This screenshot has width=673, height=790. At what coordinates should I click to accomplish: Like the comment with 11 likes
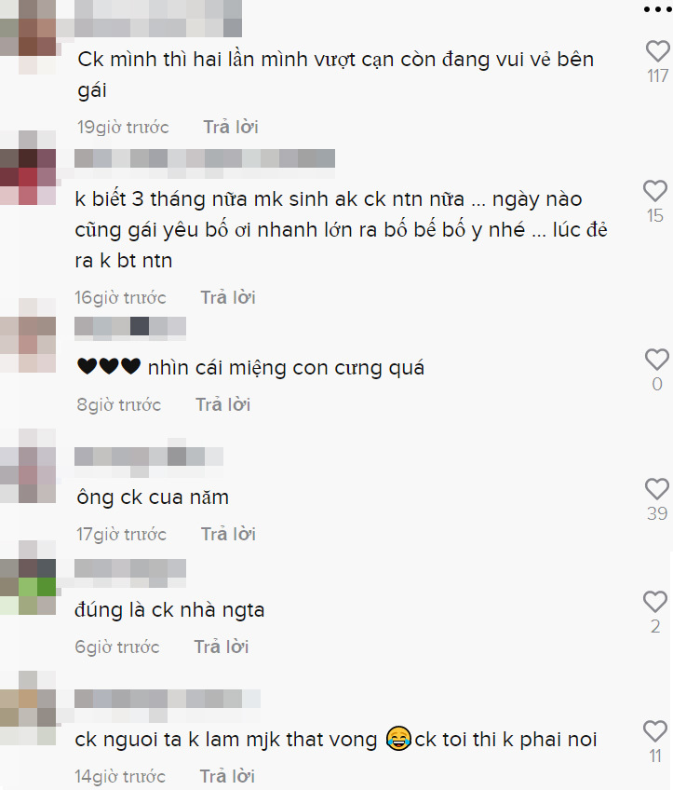tap(655, 731)
